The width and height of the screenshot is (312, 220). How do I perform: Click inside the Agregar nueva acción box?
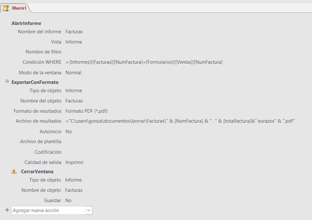coord(47,210)
